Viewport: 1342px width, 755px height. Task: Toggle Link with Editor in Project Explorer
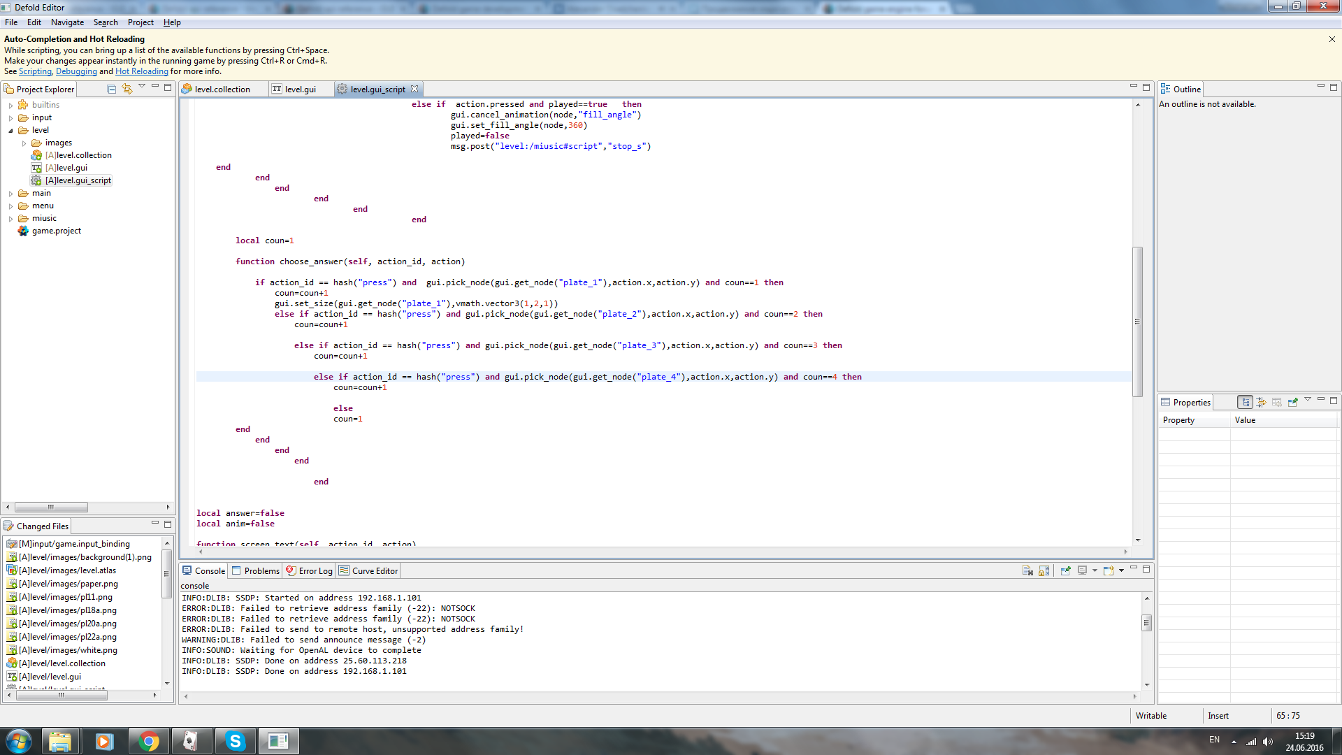(x=127, y=89)
